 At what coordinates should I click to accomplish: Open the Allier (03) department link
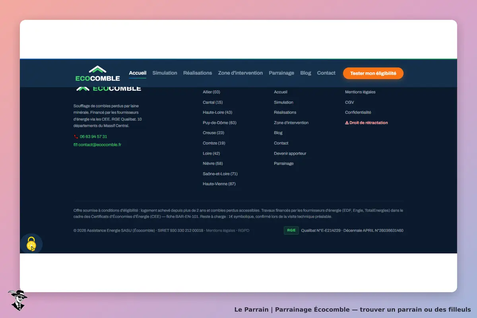tap(211, 92)
